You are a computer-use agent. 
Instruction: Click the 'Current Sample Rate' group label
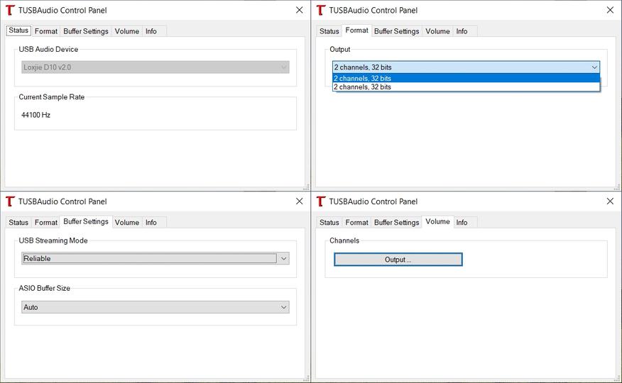52,97
